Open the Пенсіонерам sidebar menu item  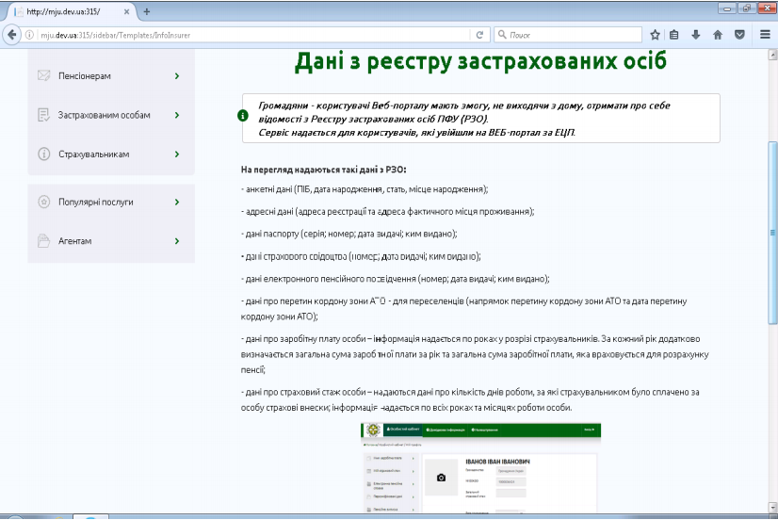[111, 76]
